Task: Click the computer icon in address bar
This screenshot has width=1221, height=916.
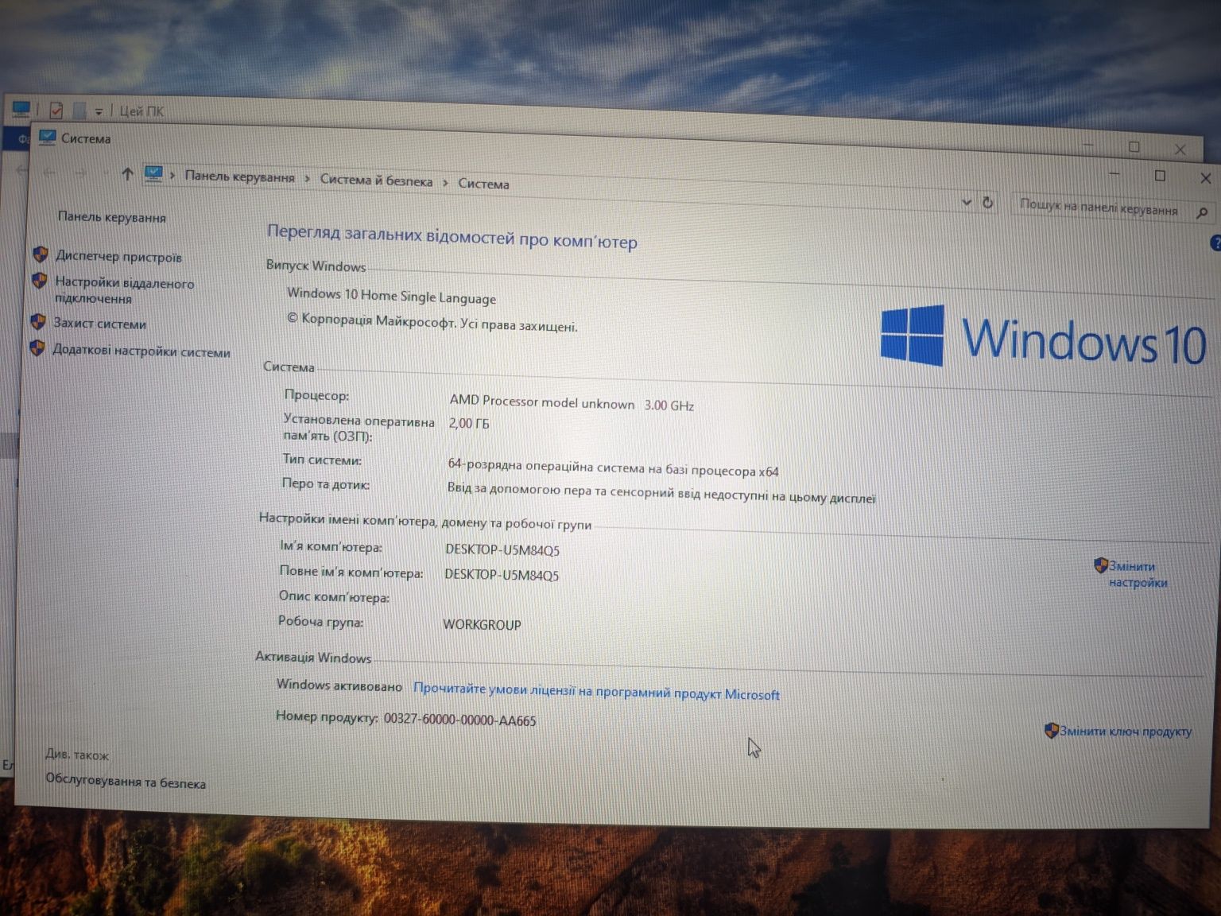Action: [153, 173]
